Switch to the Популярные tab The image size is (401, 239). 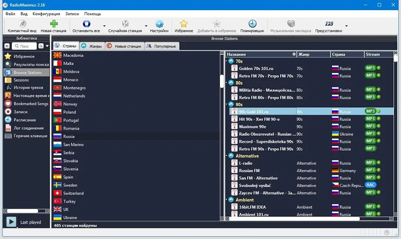(162, 46)
